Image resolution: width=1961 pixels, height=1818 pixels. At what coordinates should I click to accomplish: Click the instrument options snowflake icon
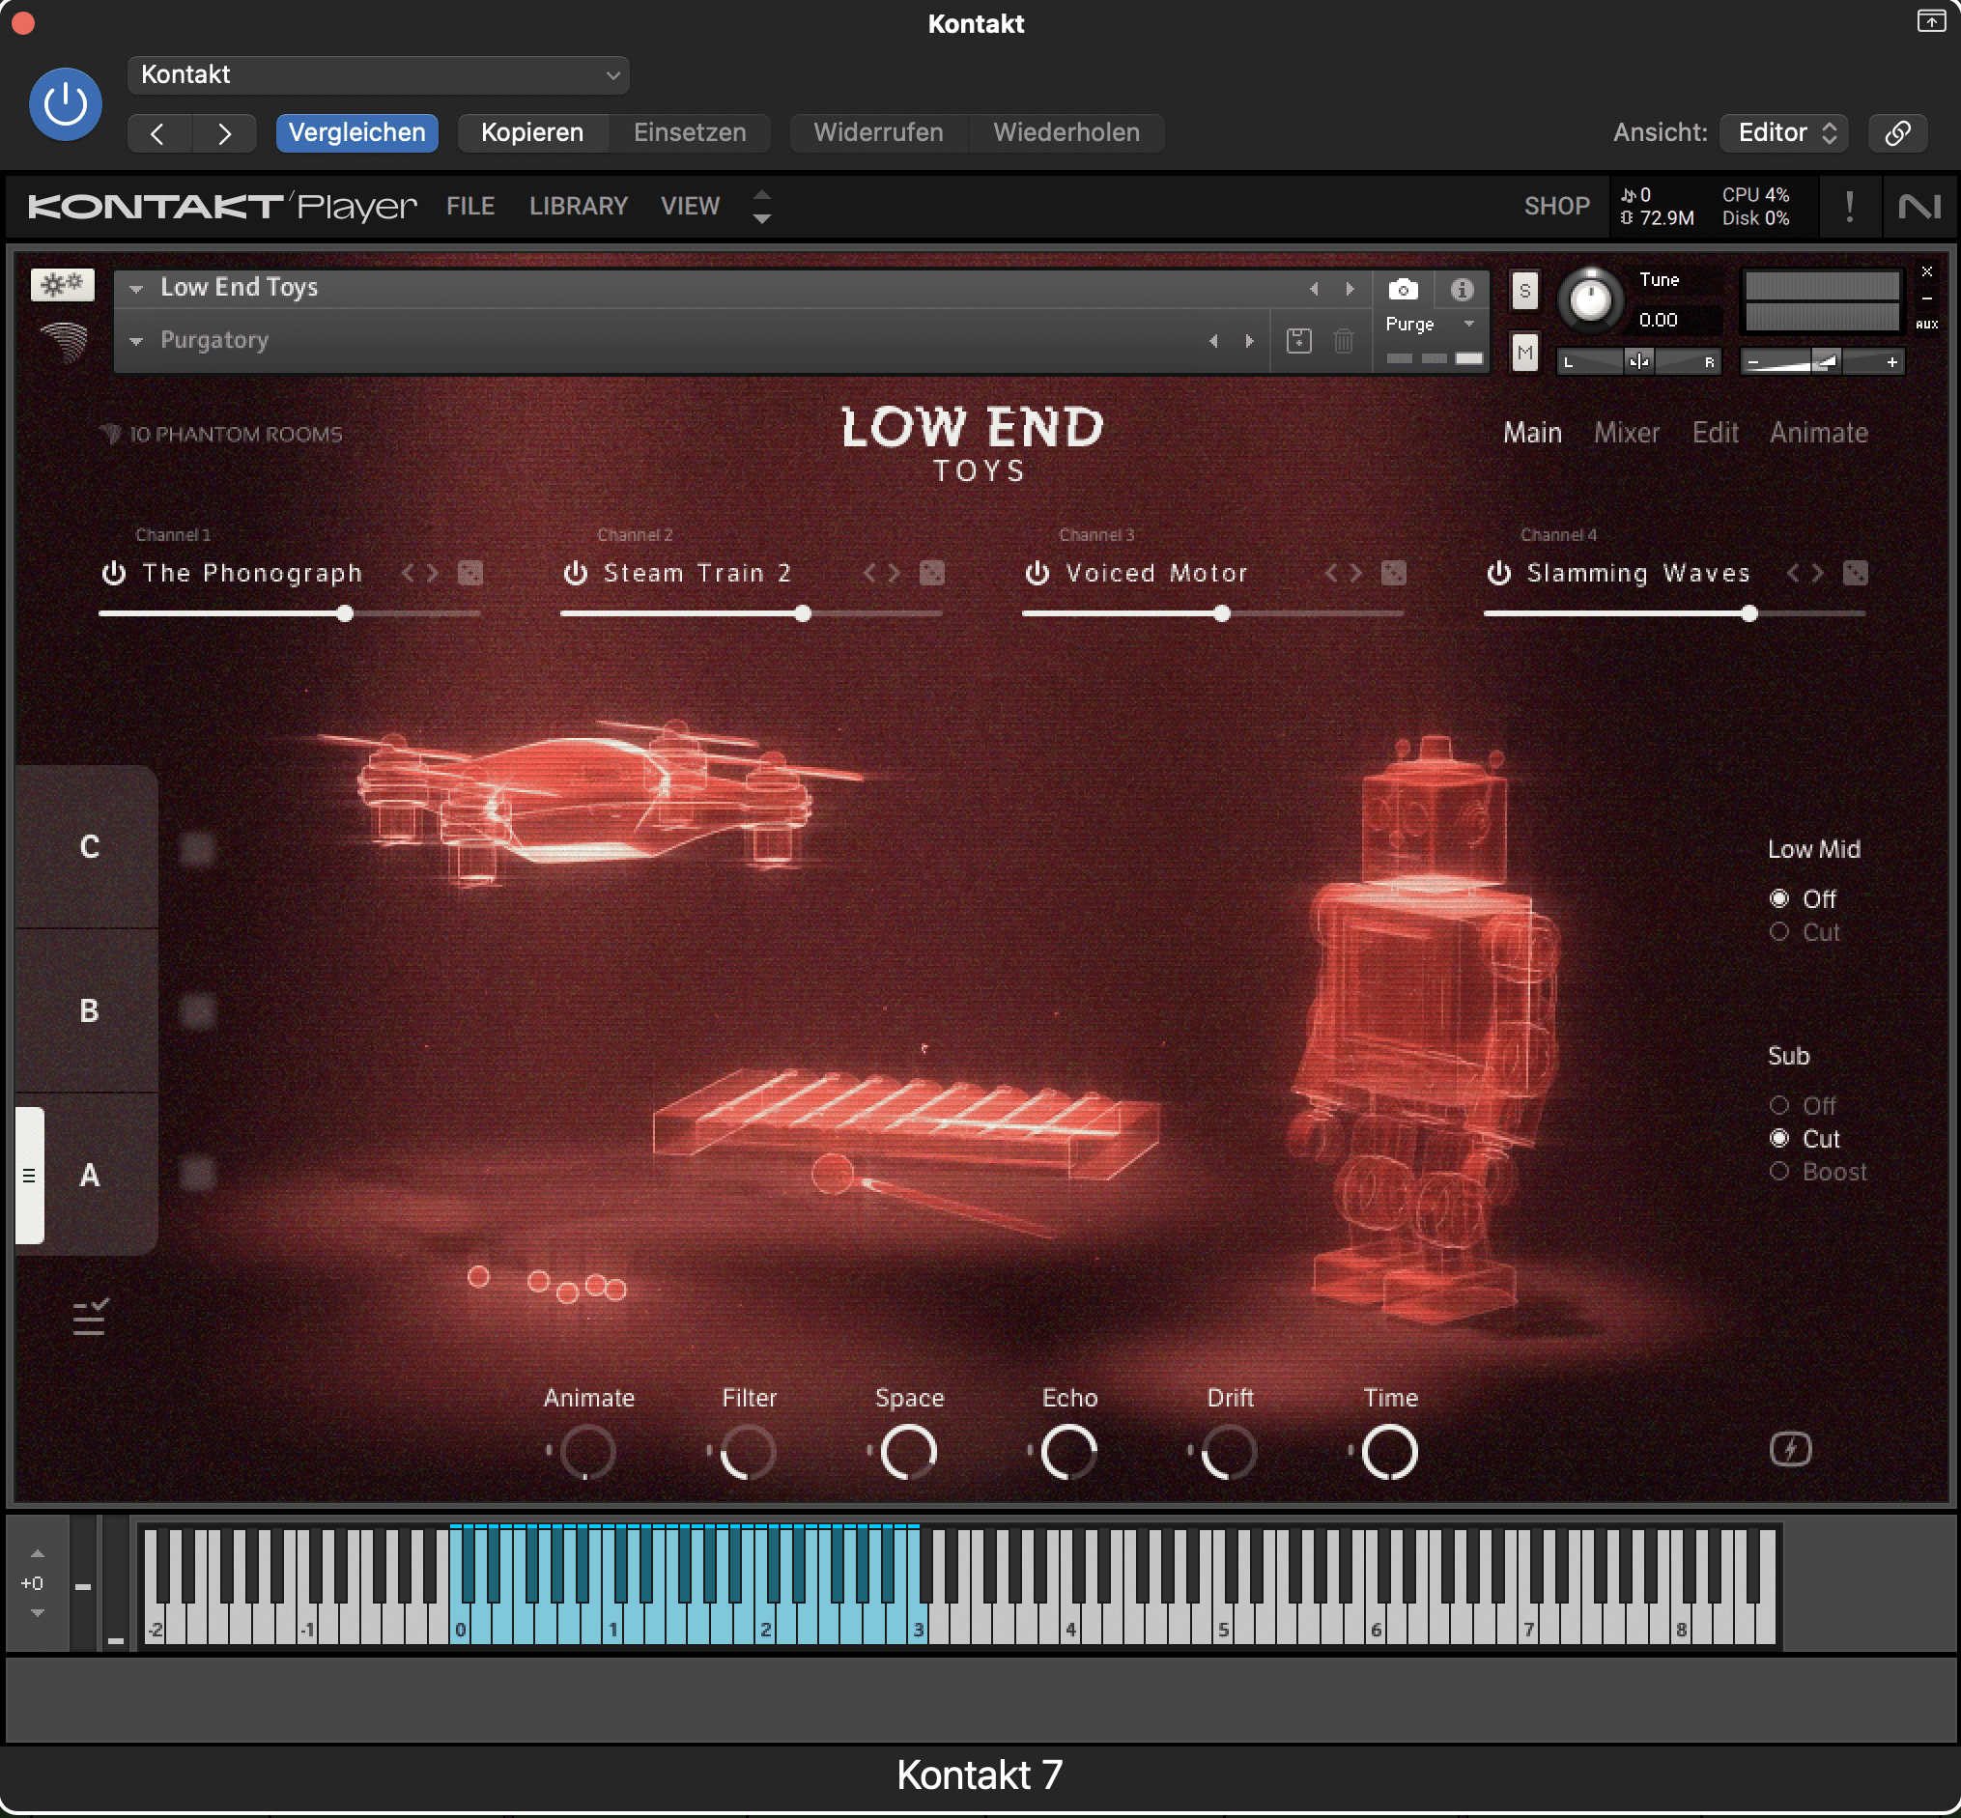pyautogui.click(x=63, y=285)
